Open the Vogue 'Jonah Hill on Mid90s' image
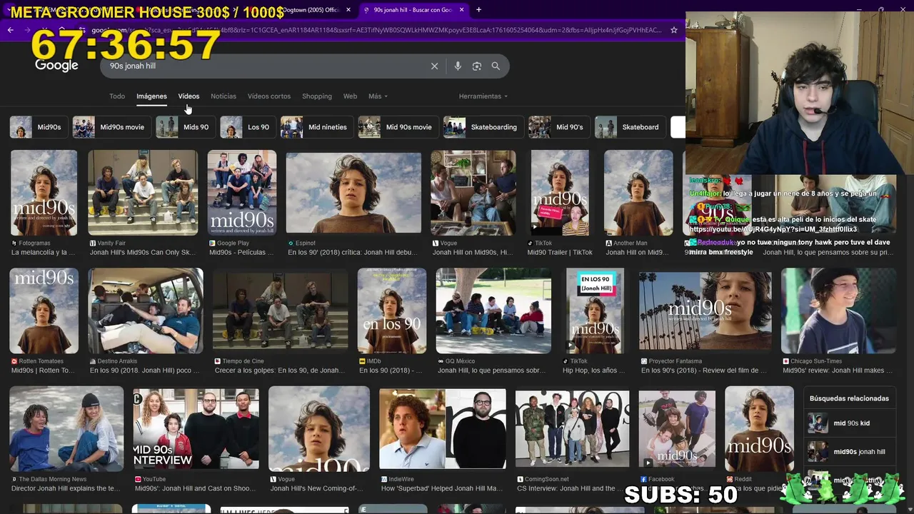 click(473, 193)
